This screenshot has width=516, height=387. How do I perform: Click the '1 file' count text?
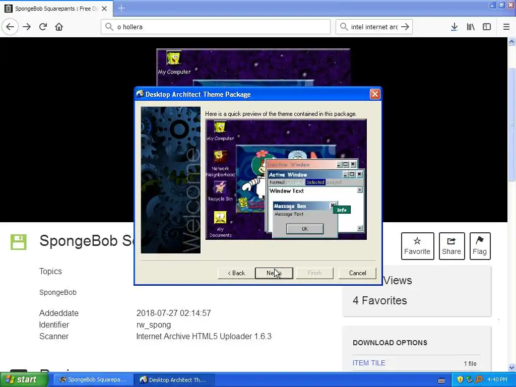click(x=470, y=363)
